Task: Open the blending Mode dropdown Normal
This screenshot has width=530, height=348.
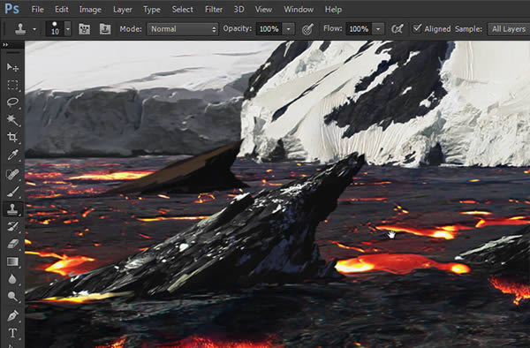Action: pyautogui.click(x=183, y=29)
